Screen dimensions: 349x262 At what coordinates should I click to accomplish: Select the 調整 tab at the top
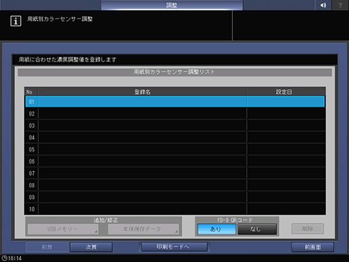[x=171, y=5]
